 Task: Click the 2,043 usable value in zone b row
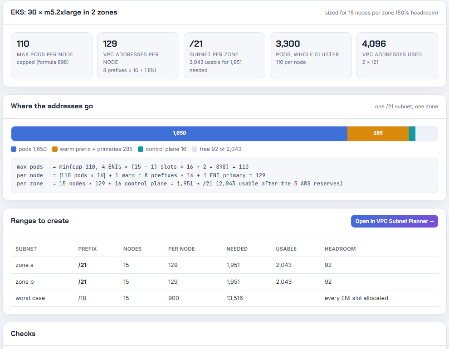[x=283, y=282]
